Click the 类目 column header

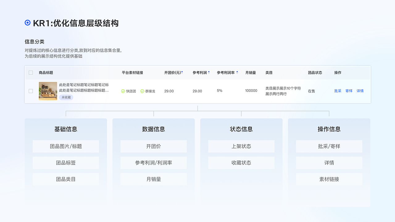tap(269, 73)
